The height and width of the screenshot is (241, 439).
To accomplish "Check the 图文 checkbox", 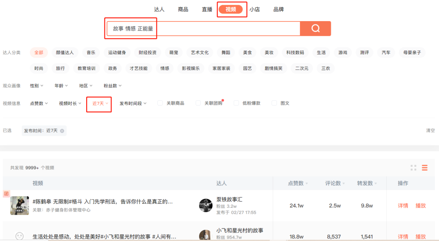I will 274,103.
